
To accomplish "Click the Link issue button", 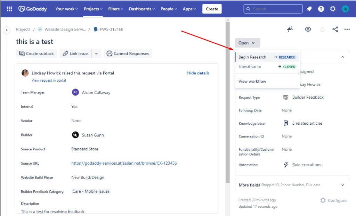I will pos(75,53).
